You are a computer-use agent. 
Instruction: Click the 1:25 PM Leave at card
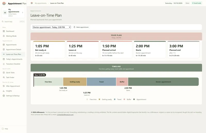[83, 49]
